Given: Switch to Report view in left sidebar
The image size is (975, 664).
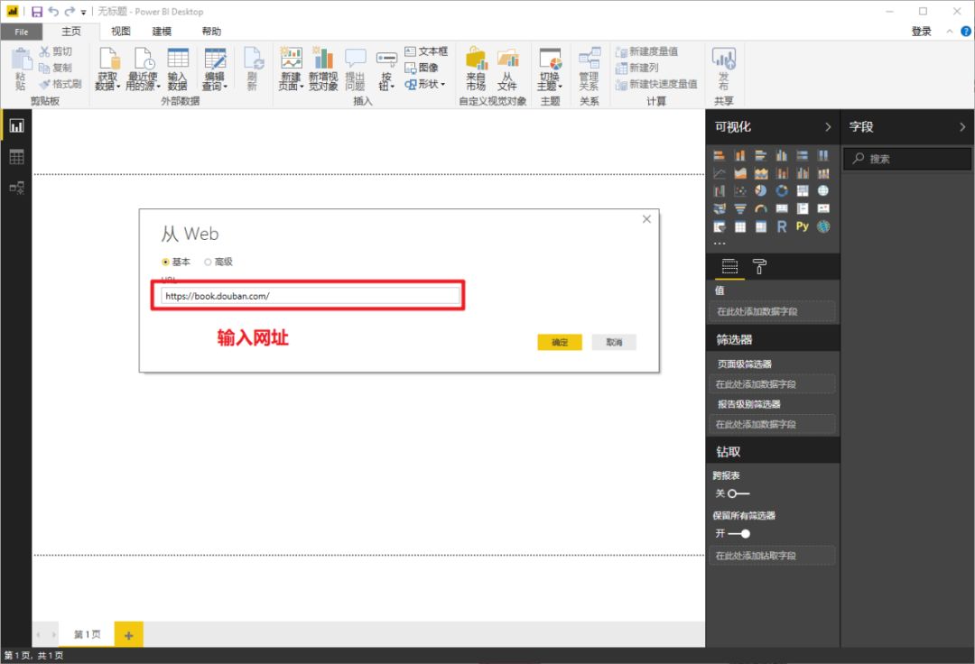Looking at the screenshot, I should (x=16, y=126).
